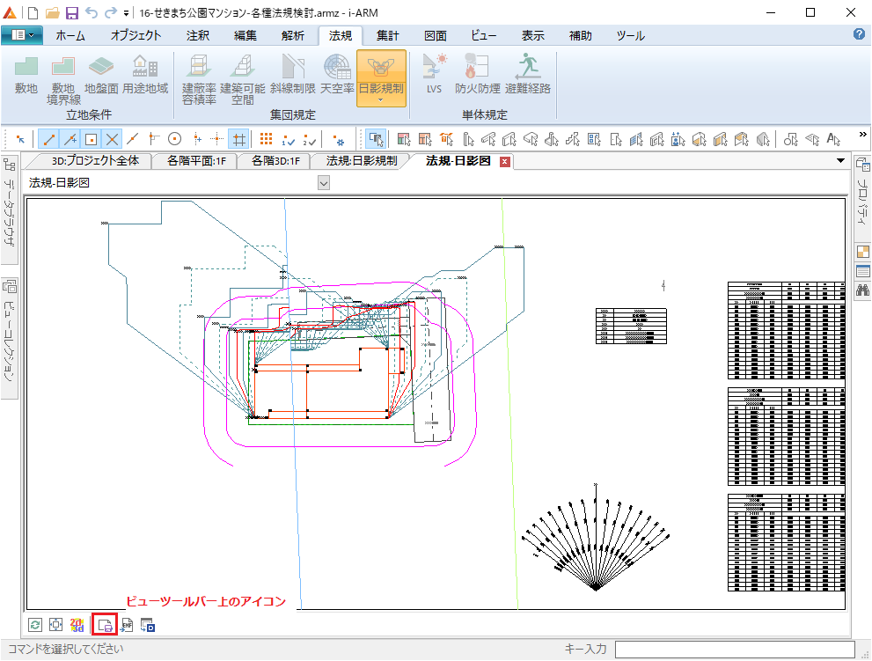Switch to the 集計 ribbon tab

pyautogui.click(x=387, y=36)
